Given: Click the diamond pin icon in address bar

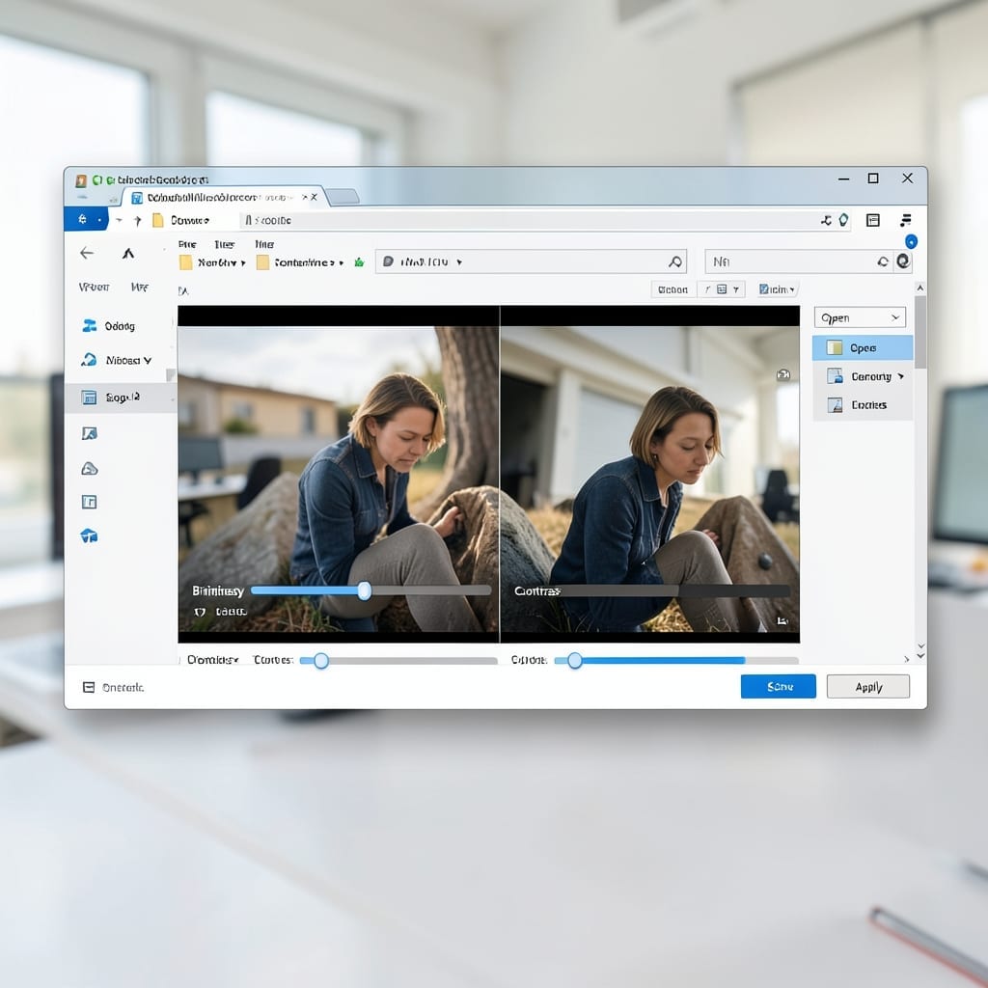Looking at the screenshot, I should 843,219.
